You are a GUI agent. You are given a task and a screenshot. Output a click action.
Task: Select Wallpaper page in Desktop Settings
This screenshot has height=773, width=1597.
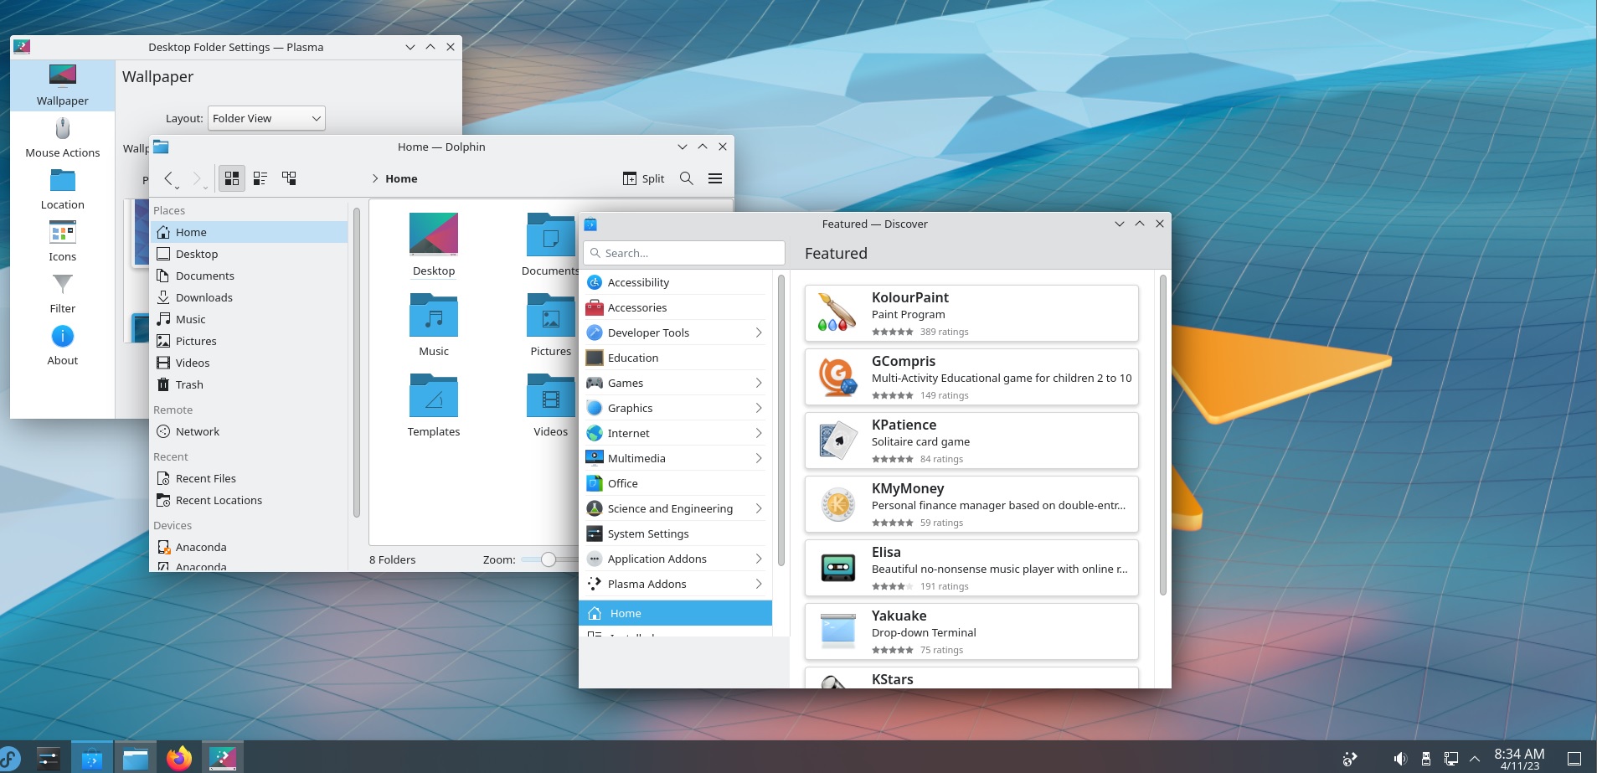[63, 85]
